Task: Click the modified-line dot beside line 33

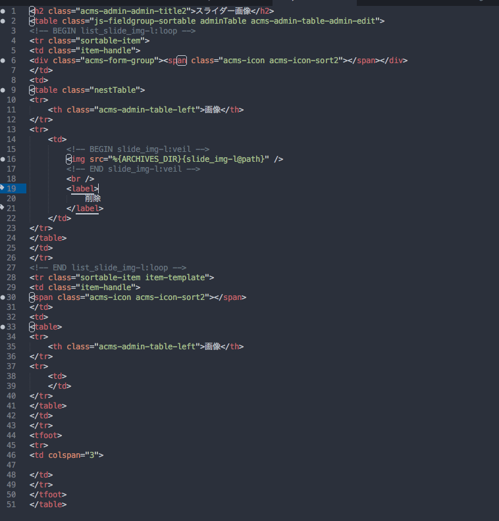Action: coord(3,327)
